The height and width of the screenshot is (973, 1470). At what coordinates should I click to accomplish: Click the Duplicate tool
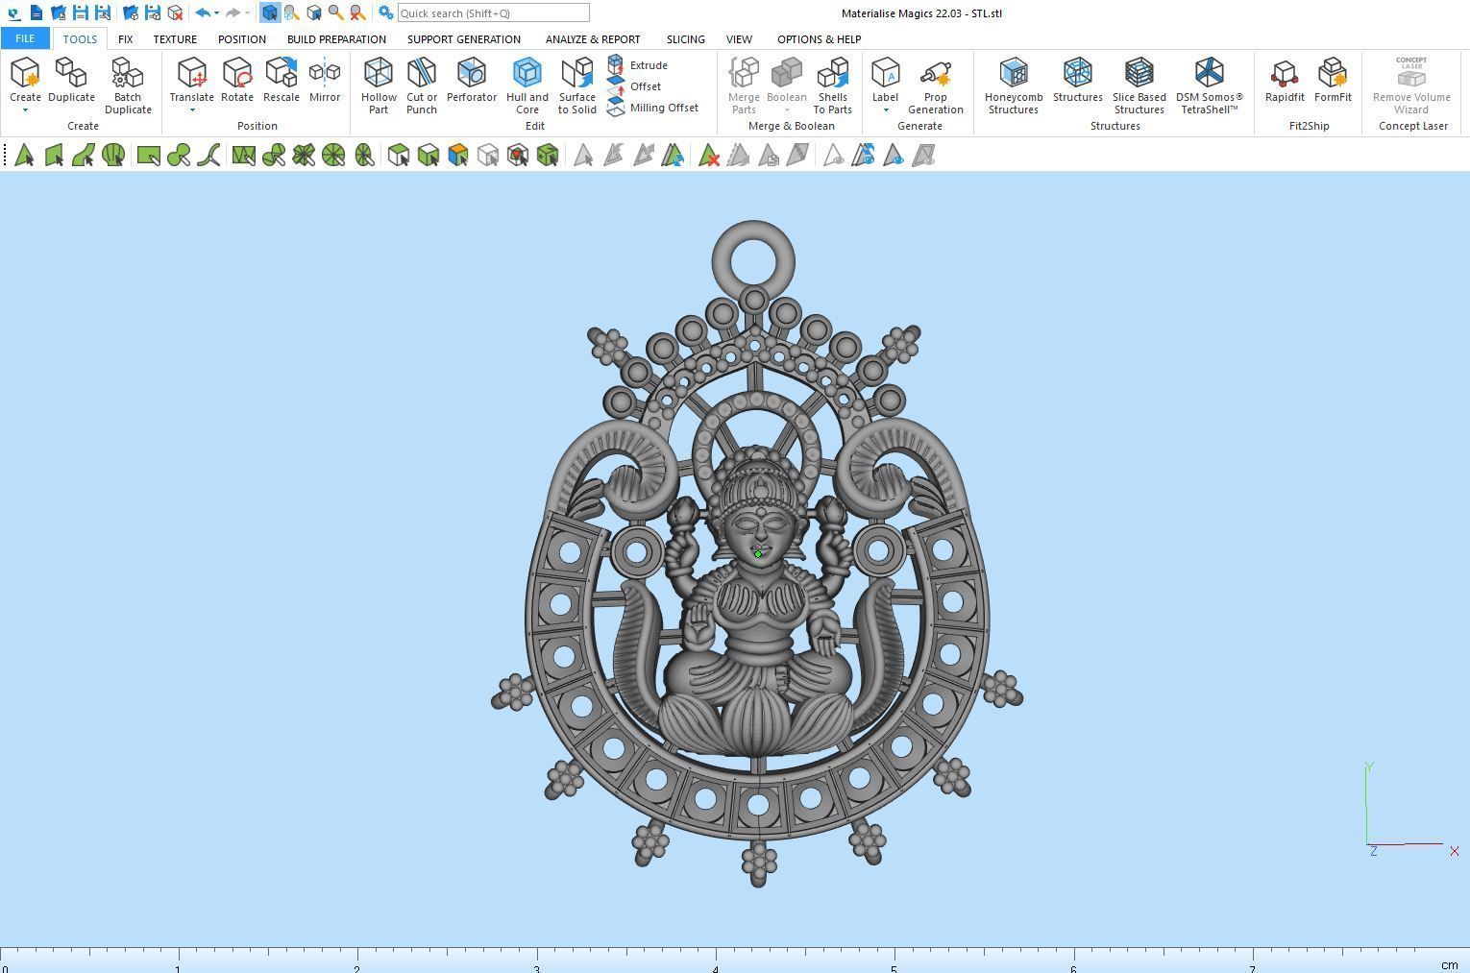pos(71,81)
